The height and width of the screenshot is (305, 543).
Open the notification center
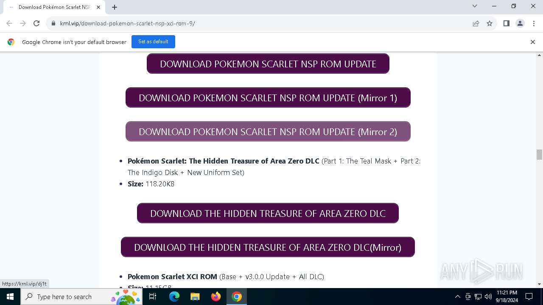click(529, 297)
